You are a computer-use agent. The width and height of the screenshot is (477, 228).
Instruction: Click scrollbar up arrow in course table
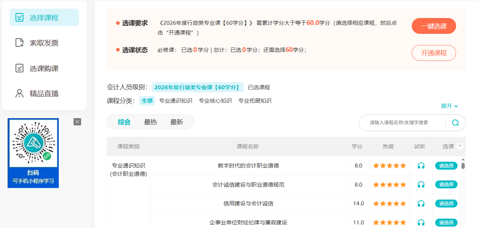tap(463, 159)
